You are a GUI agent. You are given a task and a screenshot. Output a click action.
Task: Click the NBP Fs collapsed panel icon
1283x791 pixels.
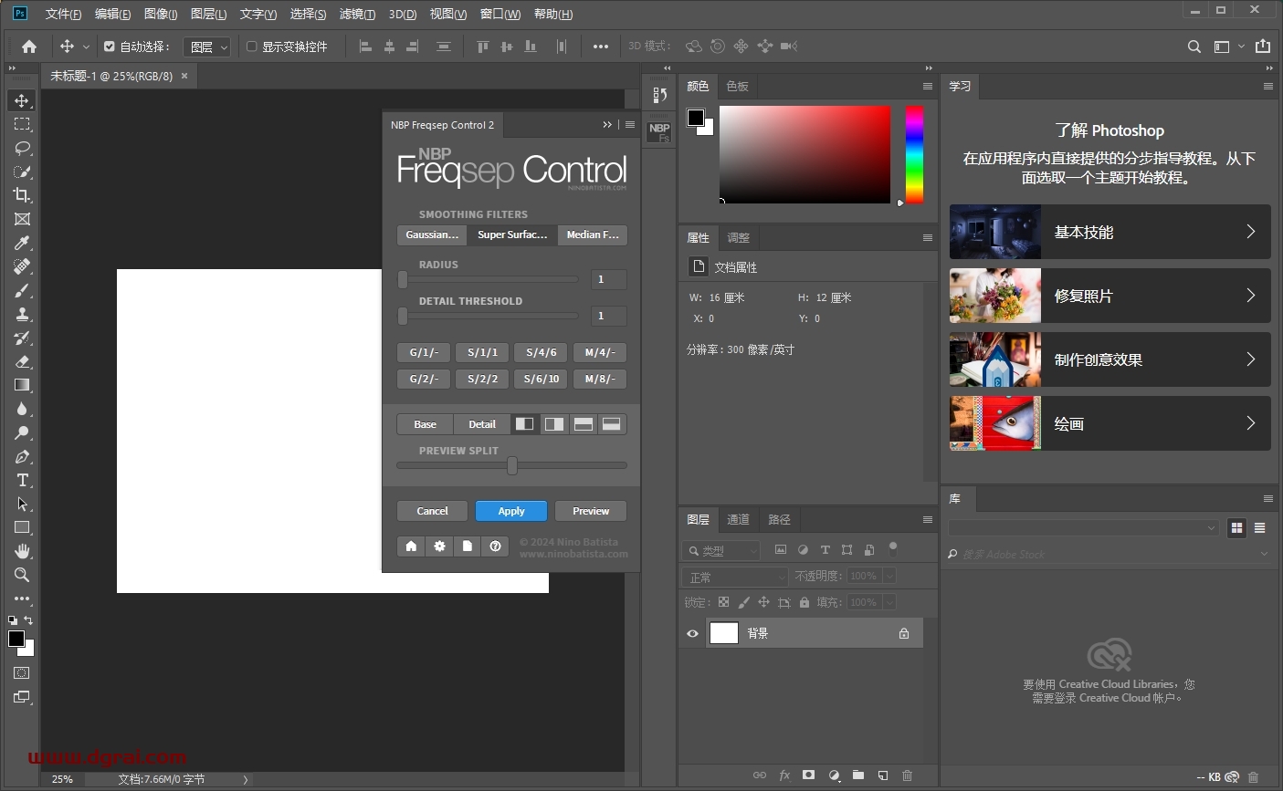pos(659,132)
